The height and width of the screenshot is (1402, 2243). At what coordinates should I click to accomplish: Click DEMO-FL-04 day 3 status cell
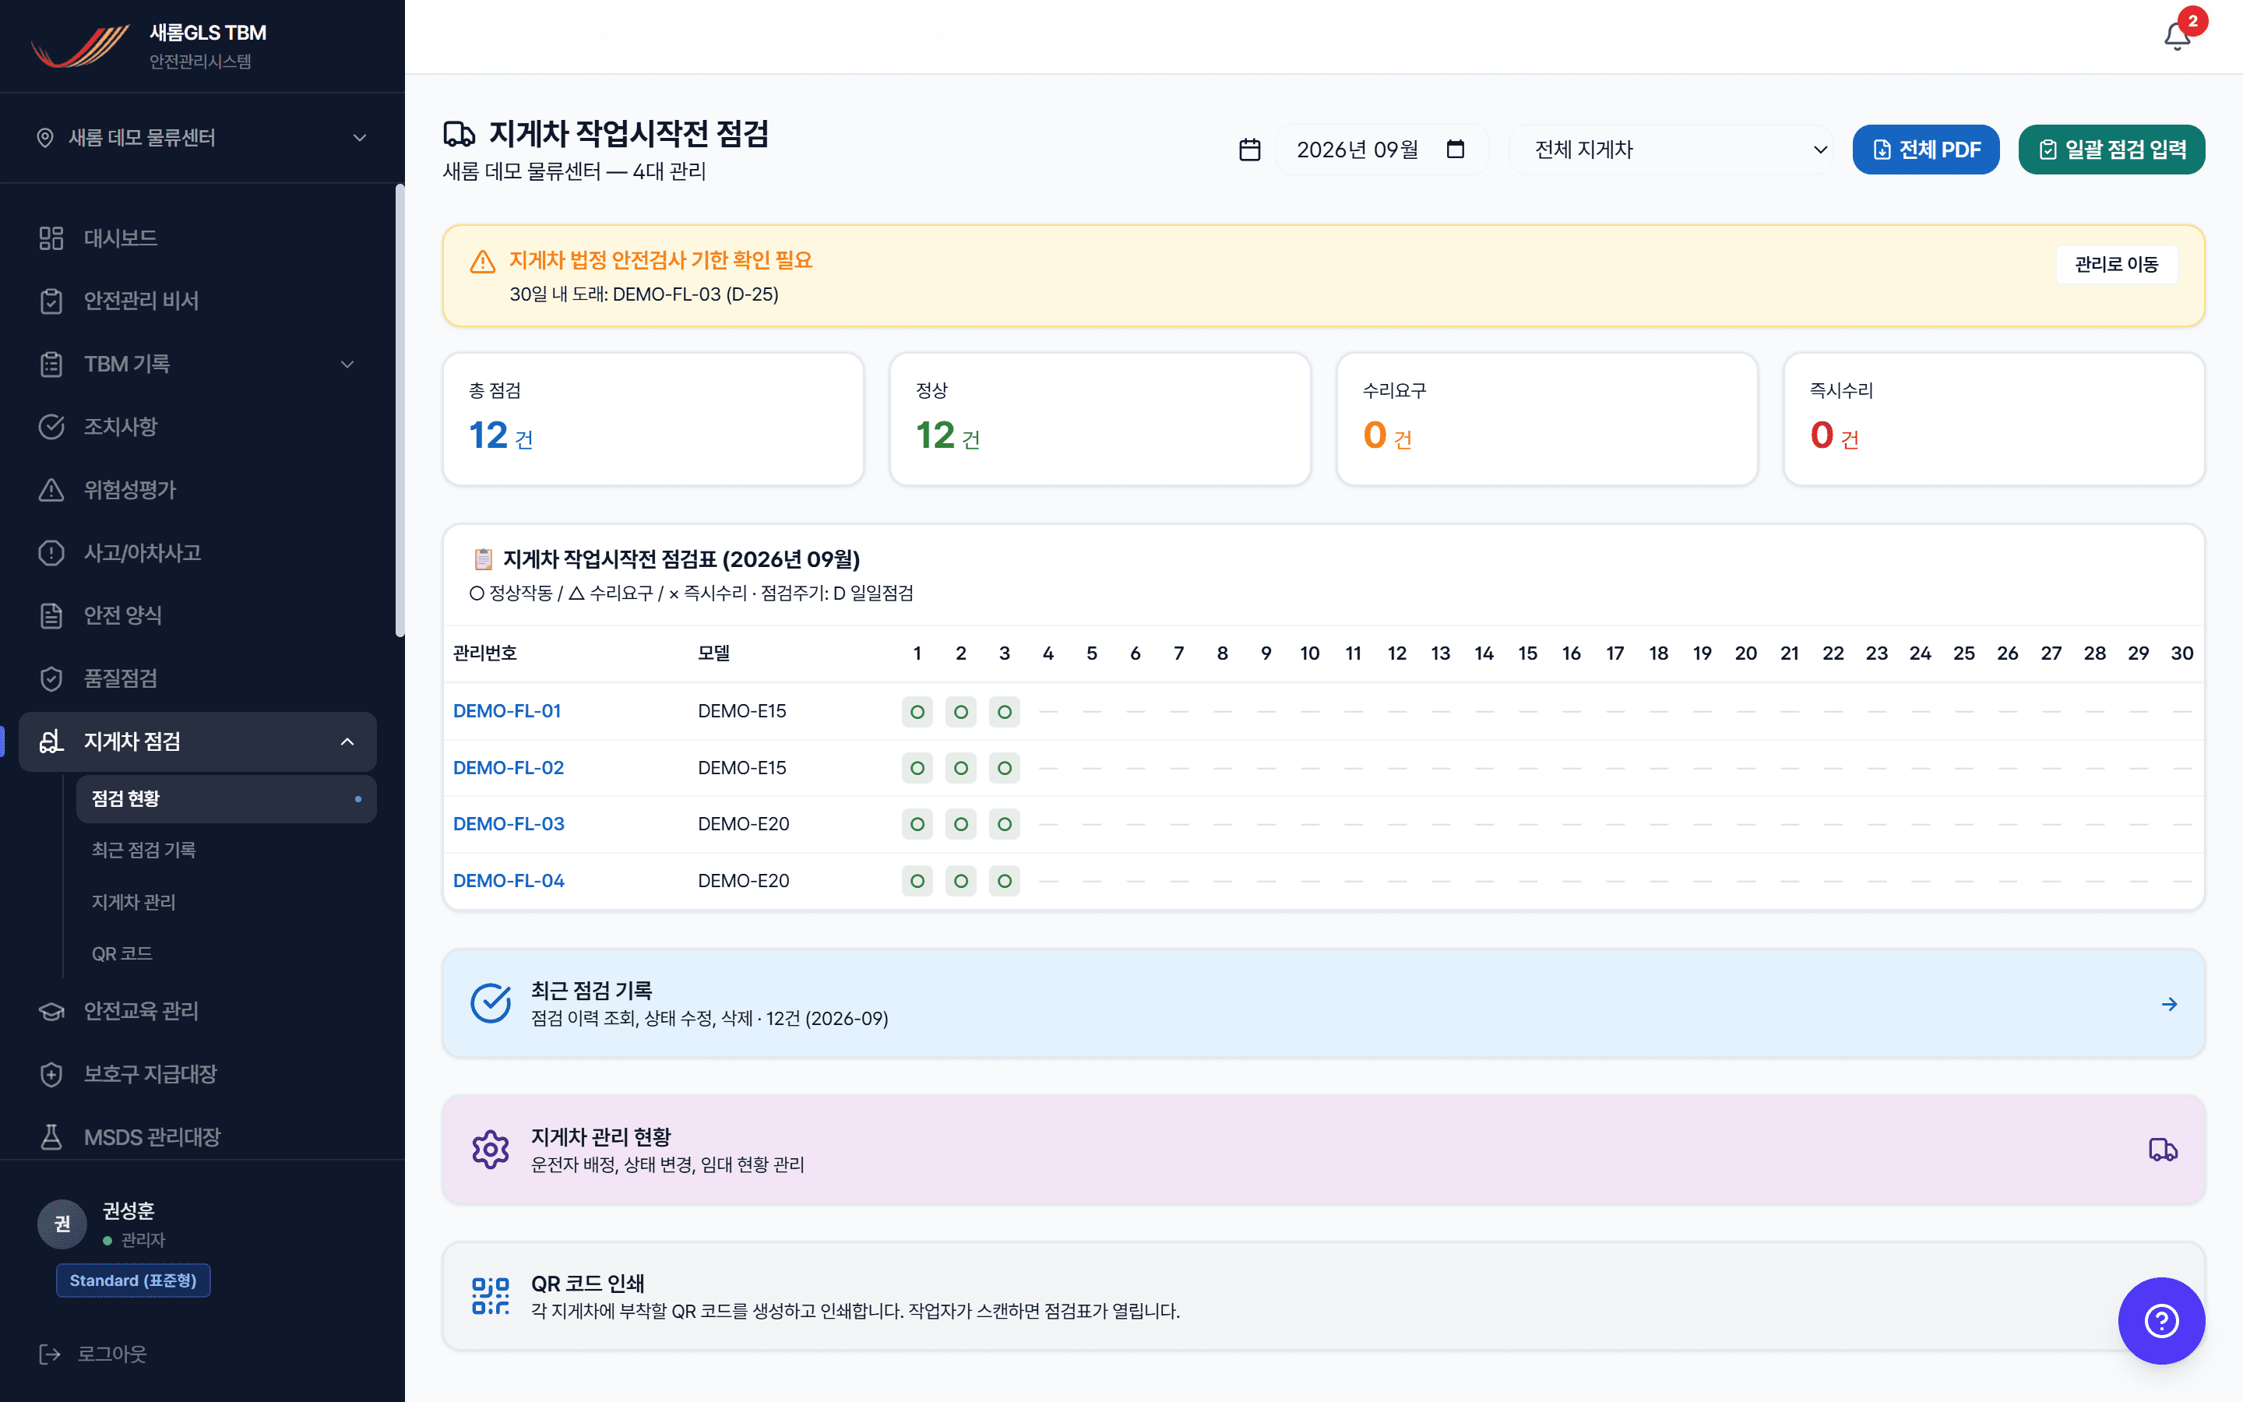pos(1004,881)
